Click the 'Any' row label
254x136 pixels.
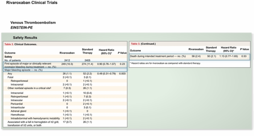click(10, 74)
